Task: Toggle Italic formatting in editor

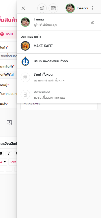Action: point(9,154)
